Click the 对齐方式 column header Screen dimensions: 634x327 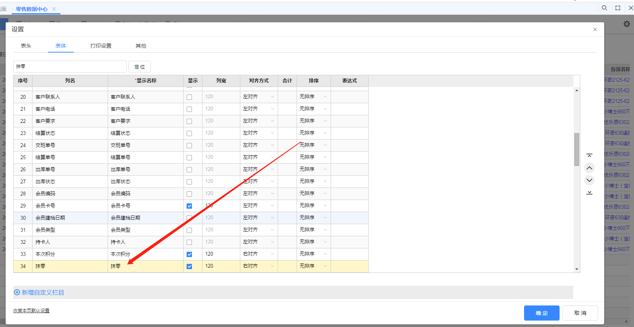coord(259,81)
